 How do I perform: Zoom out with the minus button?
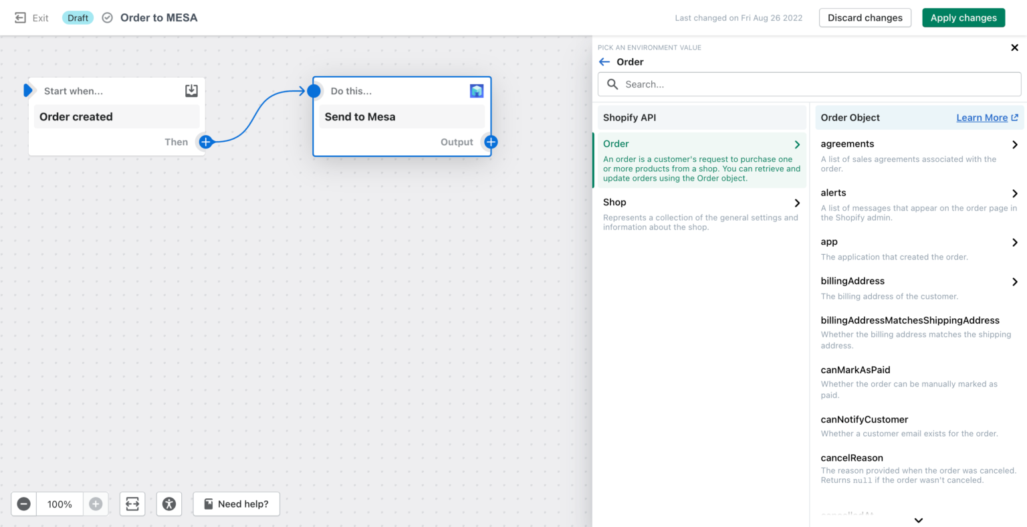[24, 504]
